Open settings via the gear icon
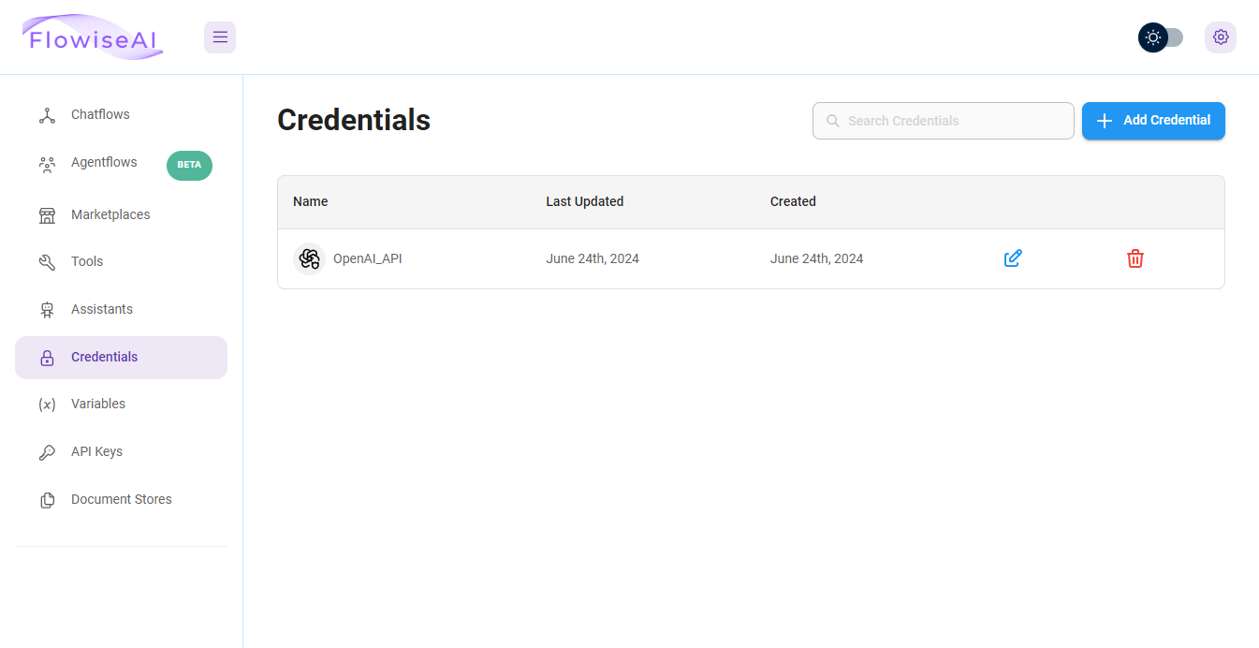This screenshot has width=1259, height=648. point(1221,37)
